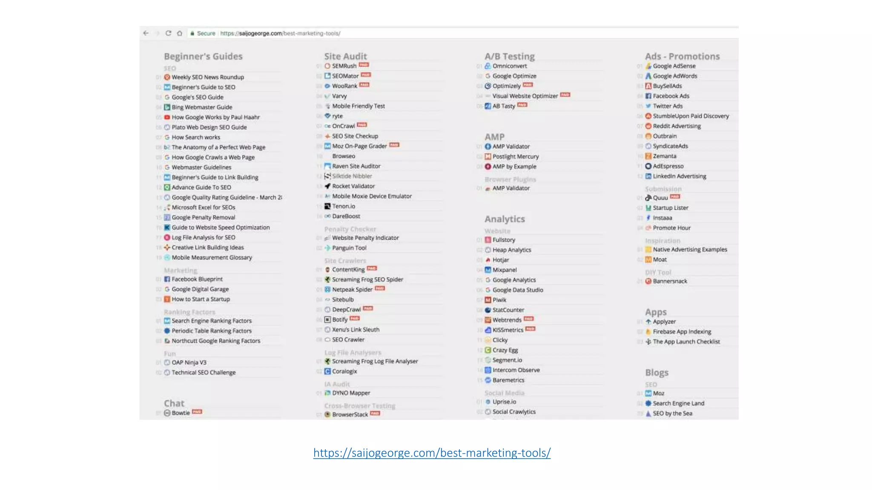Open Native Advertising Examples link
872x490 pixels.
click(x=690, y=250)
